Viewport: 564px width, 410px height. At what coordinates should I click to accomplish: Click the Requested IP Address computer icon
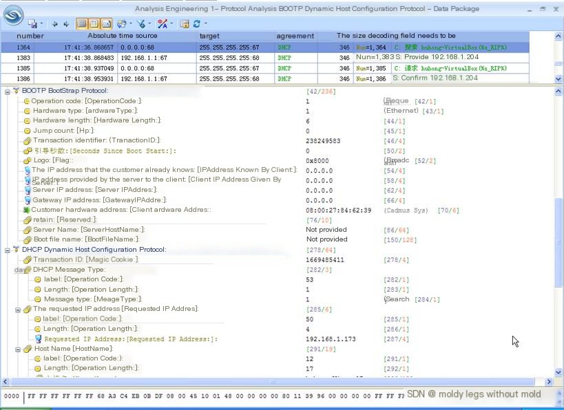coord(39,339)
